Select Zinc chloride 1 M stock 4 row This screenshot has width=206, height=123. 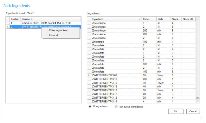point(142,23)
